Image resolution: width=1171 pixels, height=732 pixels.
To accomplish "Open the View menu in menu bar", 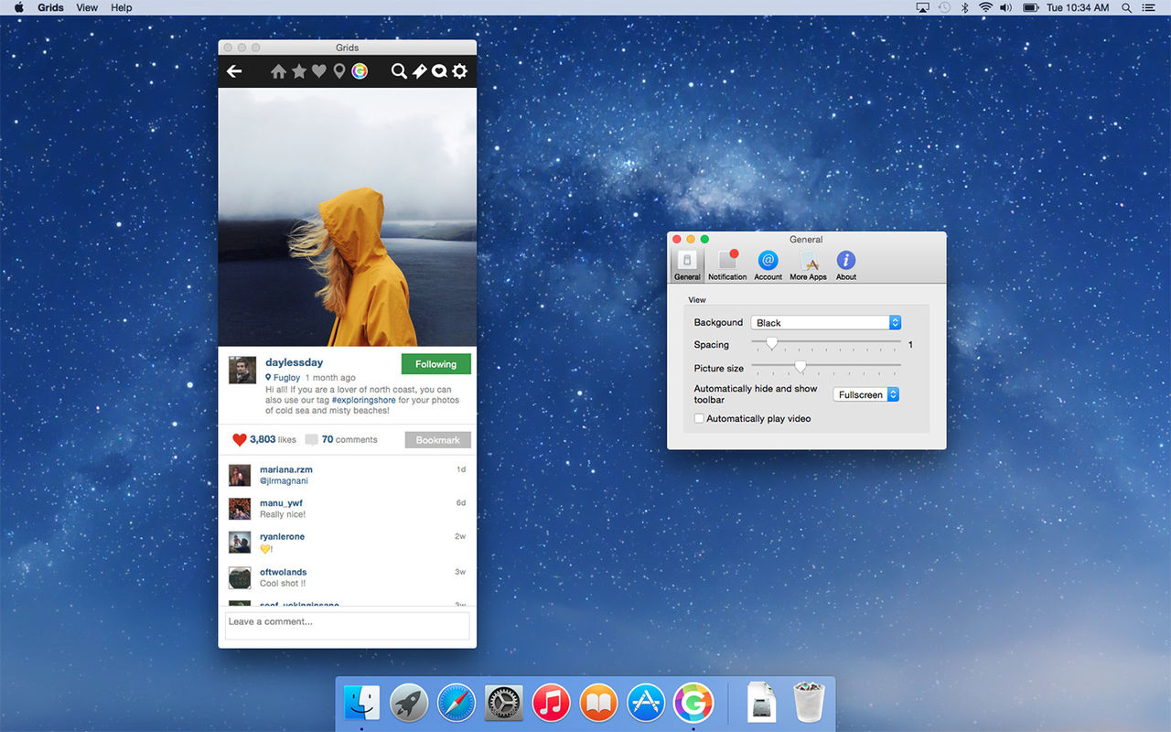I will (x=87, y=7).
